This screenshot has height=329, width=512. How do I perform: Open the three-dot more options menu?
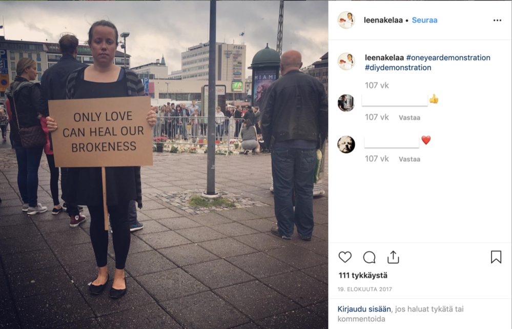tap(497, 20)
